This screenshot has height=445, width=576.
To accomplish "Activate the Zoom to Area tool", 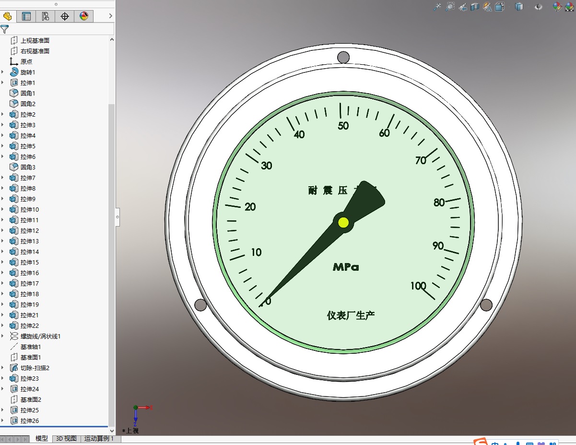I will click(x=450, y=7).
